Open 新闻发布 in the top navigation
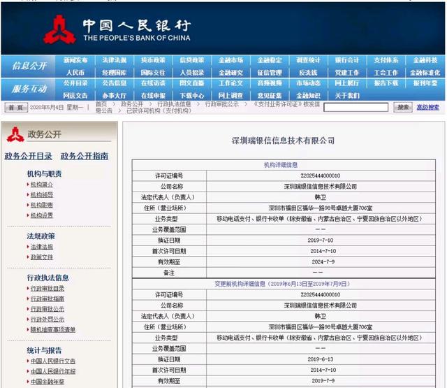This screenshot has height=388, width=447. [75, 60]
